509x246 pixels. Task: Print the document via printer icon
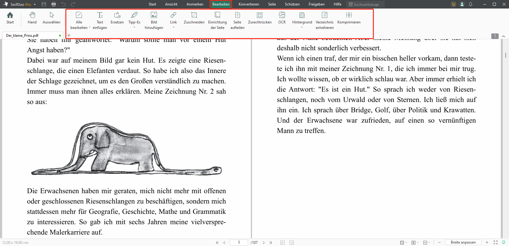(x=54, y=4)
